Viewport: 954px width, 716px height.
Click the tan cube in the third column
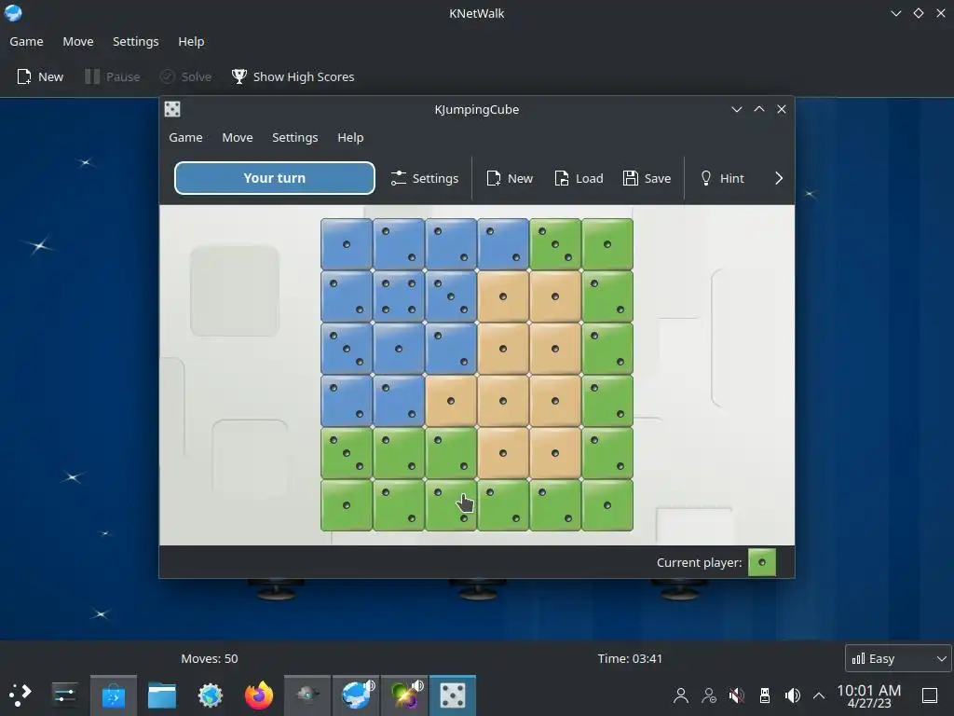[x=451, y=401]
